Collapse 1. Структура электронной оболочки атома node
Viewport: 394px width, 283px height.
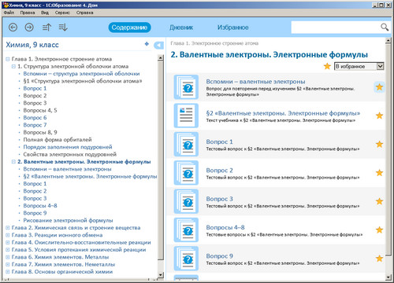click(x=13, y=67)
